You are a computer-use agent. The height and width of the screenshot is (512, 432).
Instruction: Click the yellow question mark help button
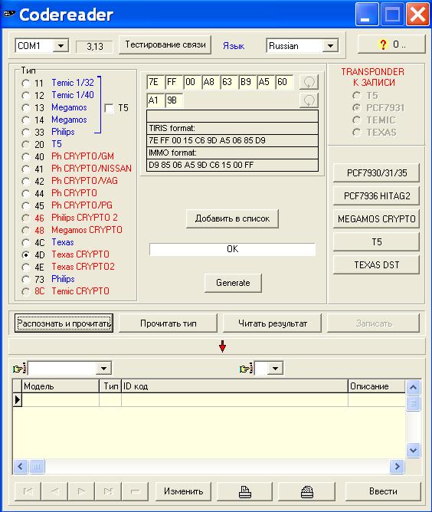(x=391, y=44)
